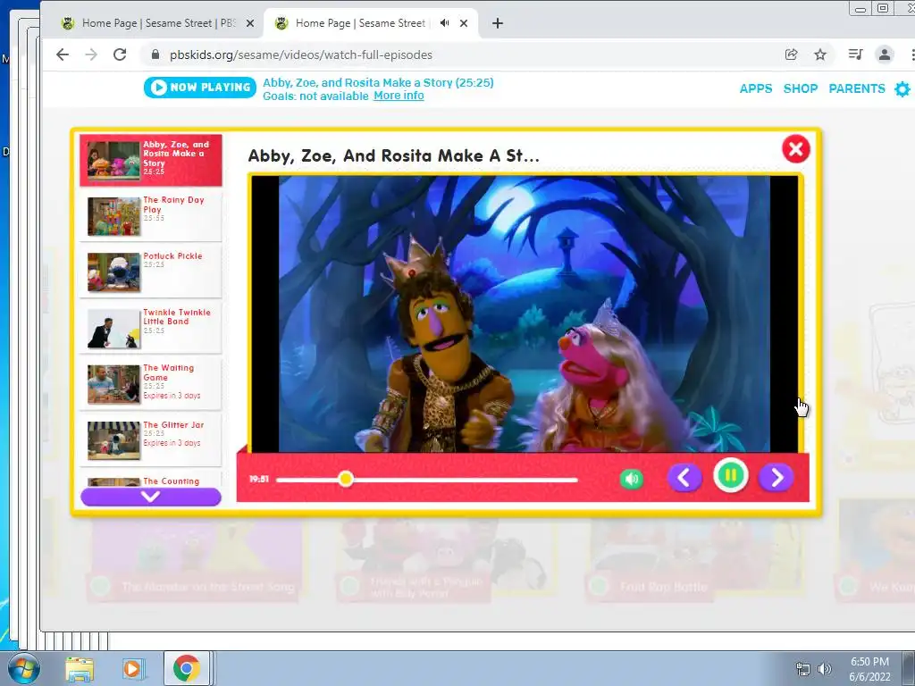The image size is (915, 686).
Task: Open the 'More info' link
Action: 399,96
